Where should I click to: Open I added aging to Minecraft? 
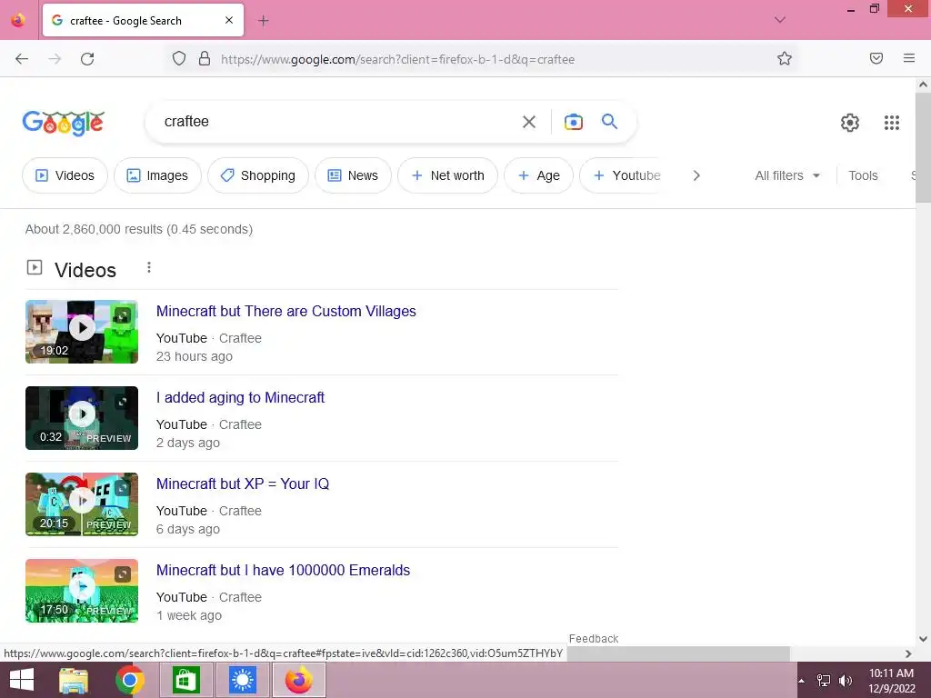pos(240,398)
